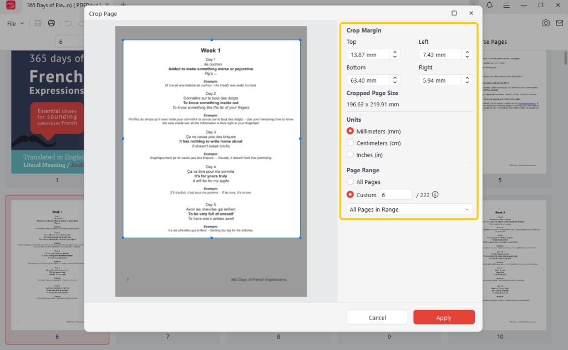
Task: Click the notifications bell icon
Action: (488, 5)
